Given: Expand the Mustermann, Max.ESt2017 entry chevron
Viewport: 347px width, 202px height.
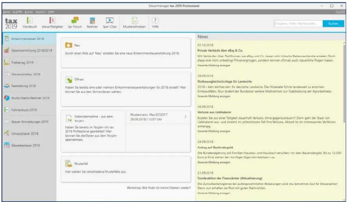Looking at the screenshot, I should tap(185, 117).
